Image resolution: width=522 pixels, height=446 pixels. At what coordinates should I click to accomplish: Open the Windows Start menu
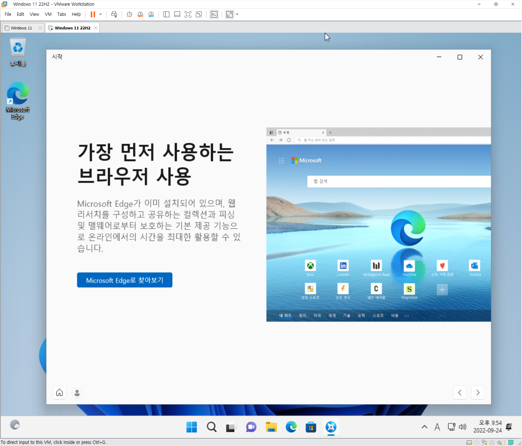(x=192, y=427)
